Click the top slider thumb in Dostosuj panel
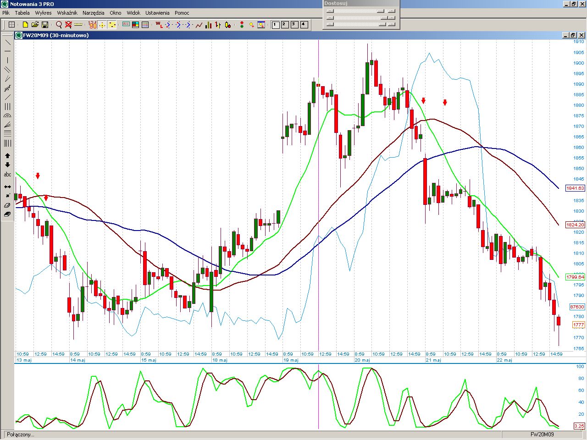Viewport: 587px width, 440px height. [380, 11]
